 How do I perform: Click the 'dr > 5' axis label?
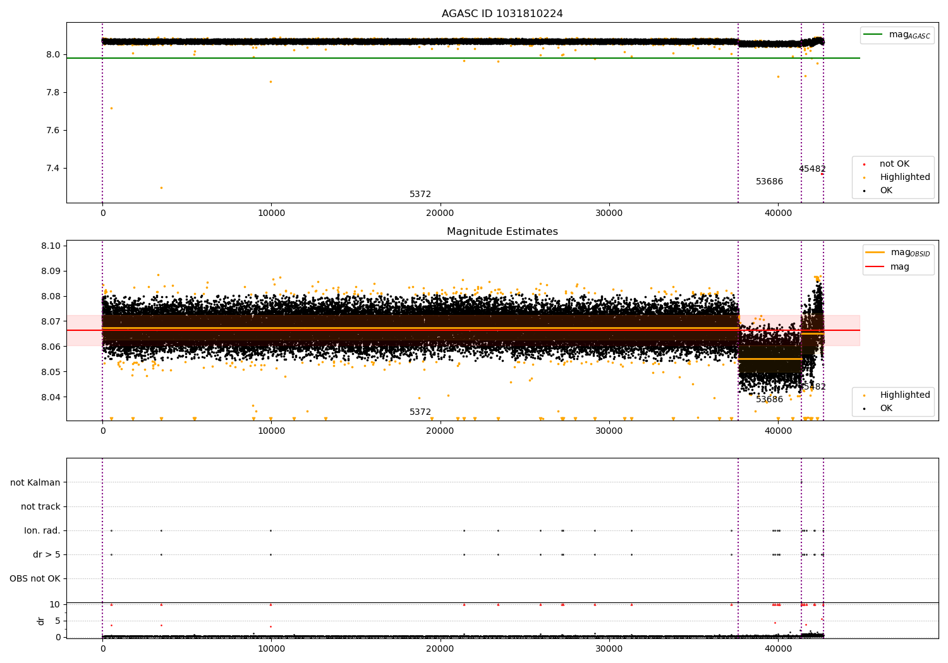point(47,555)
